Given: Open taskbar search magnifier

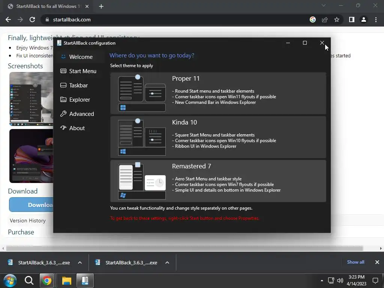Looking at the screenshot, I should 29,280.
